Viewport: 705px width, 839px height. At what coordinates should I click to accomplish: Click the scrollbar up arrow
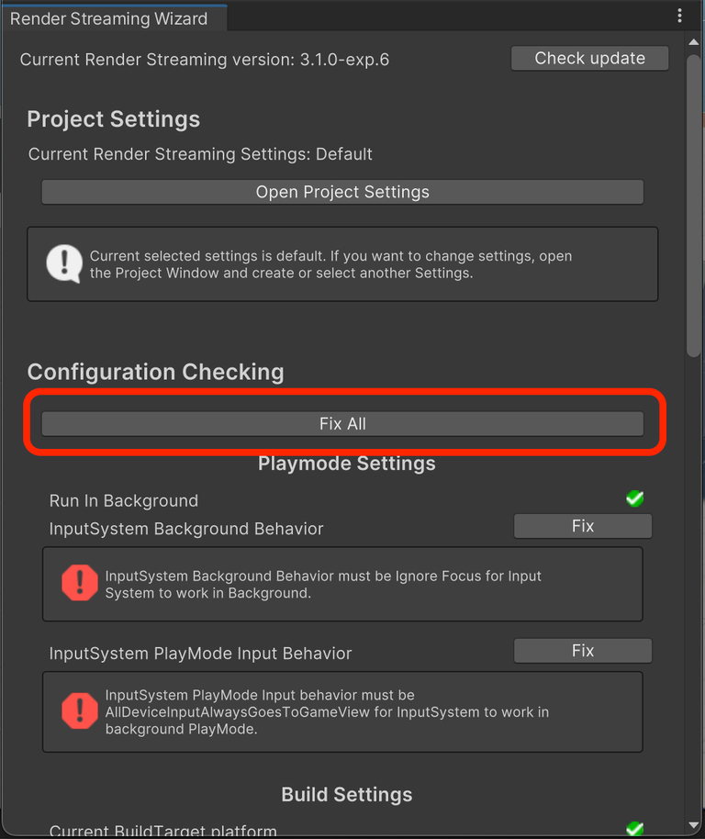(694, 40)
